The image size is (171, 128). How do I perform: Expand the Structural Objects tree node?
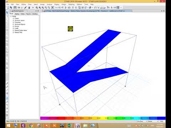(x=13, y=25)
